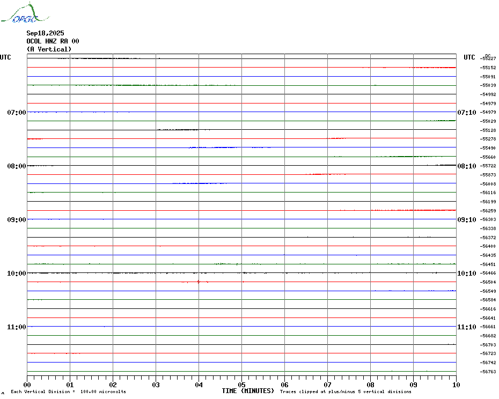Click the Traces clipped at plus/minus 5 note
The width and height of the screenshot is (499, 399).
(346, 391)
